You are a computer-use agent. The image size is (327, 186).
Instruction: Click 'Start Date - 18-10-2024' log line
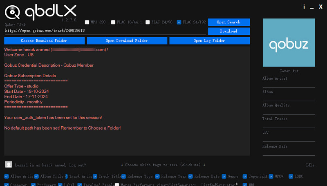tap(27, 91)
